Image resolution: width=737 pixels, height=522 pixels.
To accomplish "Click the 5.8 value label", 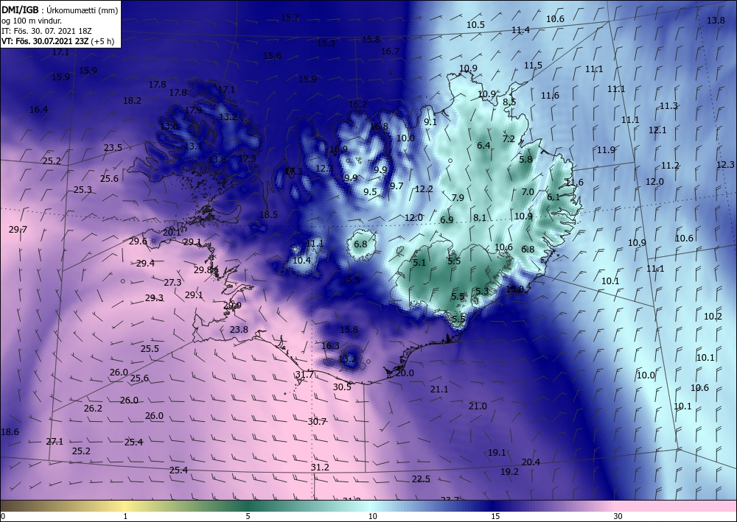I will coord(526,159).
